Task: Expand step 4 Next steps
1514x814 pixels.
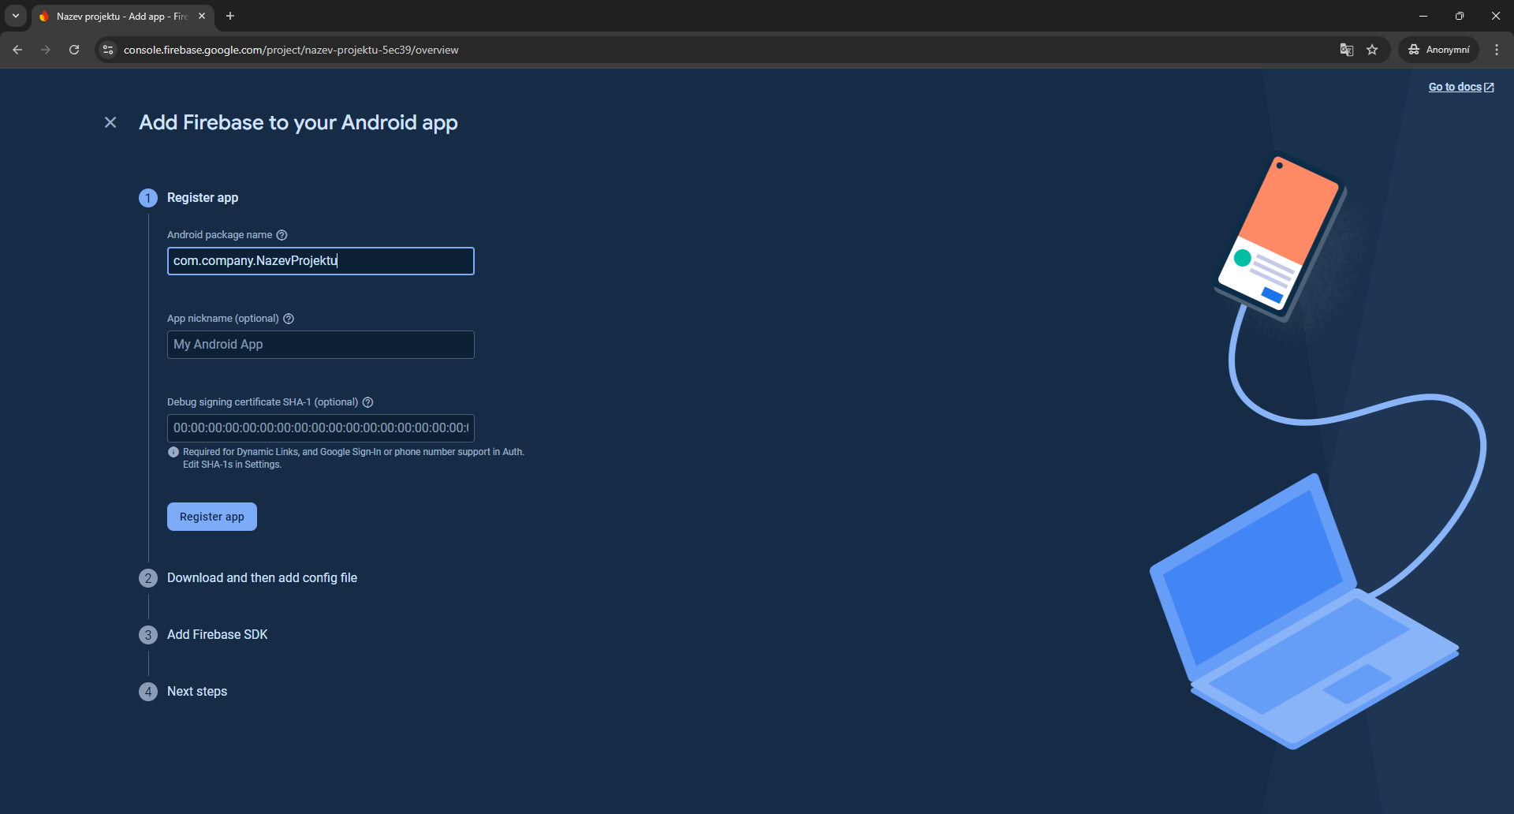Action: 197,692
